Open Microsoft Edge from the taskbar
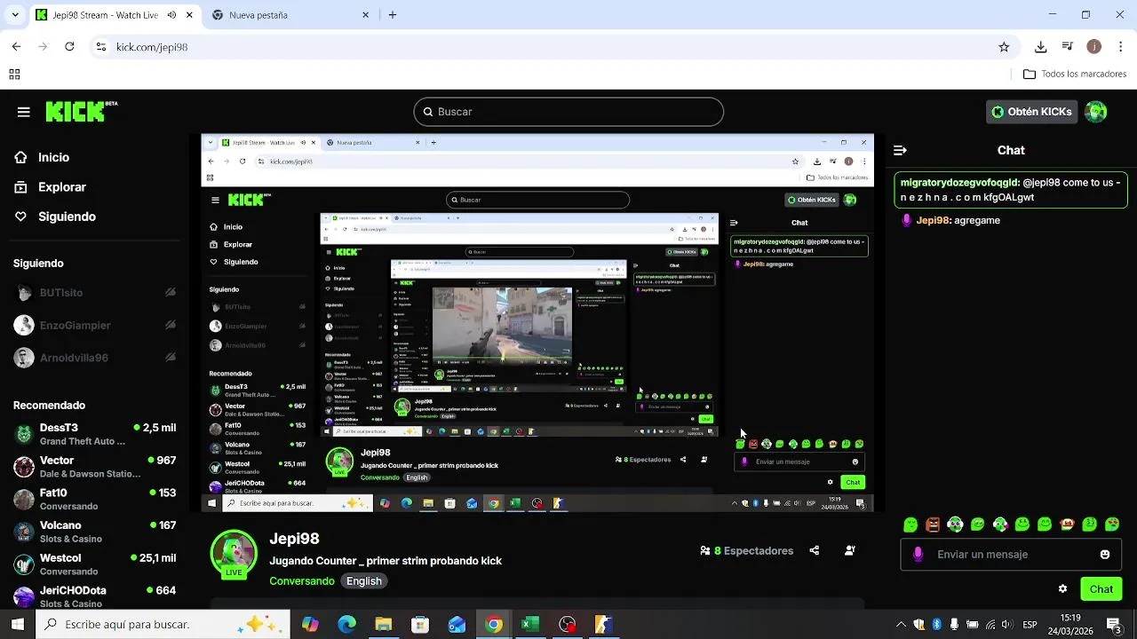Screen dimensions: 1137x639 click(346, 625)
